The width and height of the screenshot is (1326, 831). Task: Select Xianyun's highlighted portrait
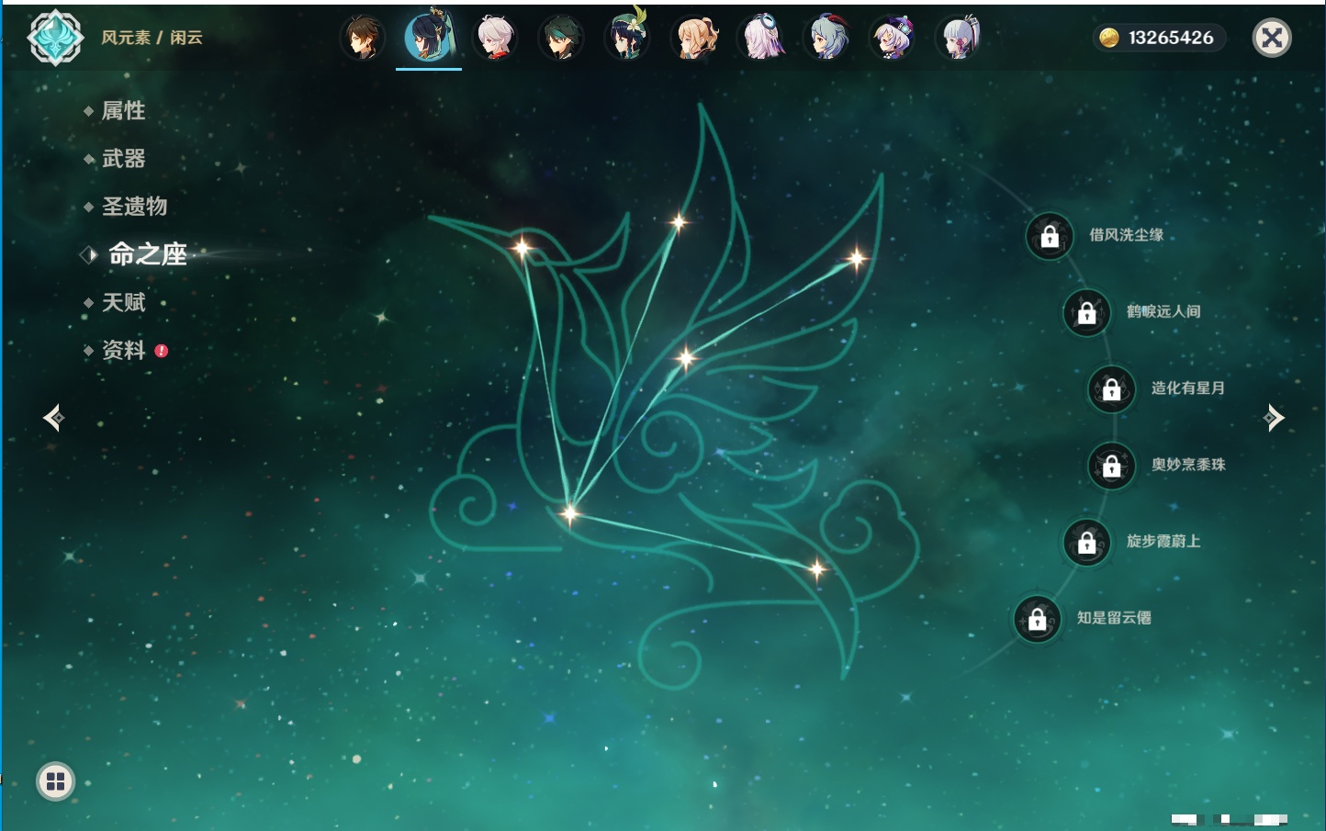pyautogui.click(x=429, y=37)
